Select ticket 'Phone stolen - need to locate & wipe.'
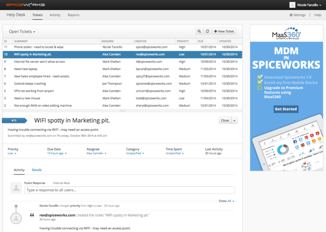Viewport: 326px width, 232px height. (x=122, y=47)
